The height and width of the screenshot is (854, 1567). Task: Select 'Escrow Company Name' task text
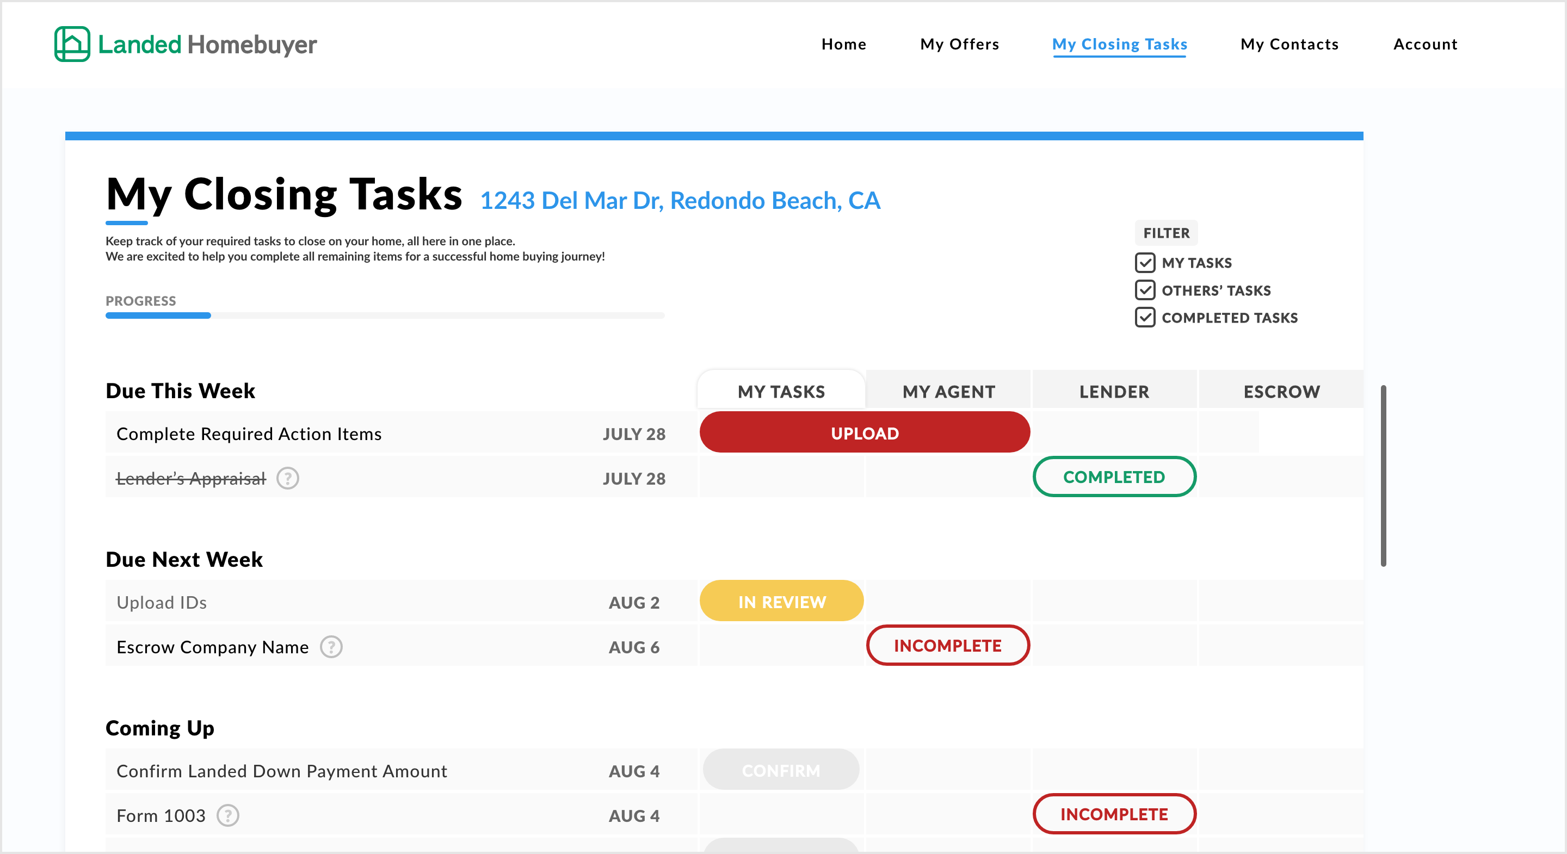[x=212, y=647]
